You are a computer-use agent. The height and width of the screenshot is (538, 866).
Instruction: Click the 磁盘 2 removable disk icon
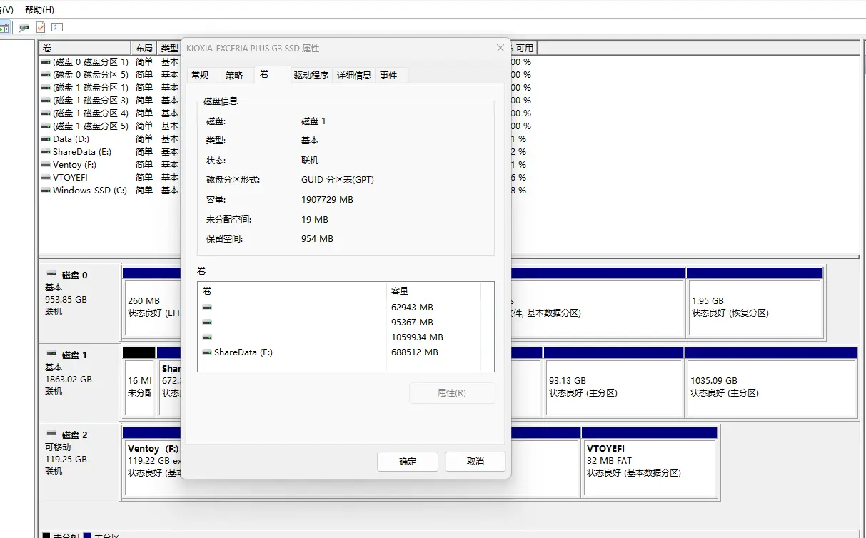[x=51, y=434]
